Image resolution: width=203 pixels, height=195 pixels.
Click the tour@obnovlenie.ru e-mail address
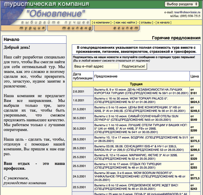click(187, 12)
